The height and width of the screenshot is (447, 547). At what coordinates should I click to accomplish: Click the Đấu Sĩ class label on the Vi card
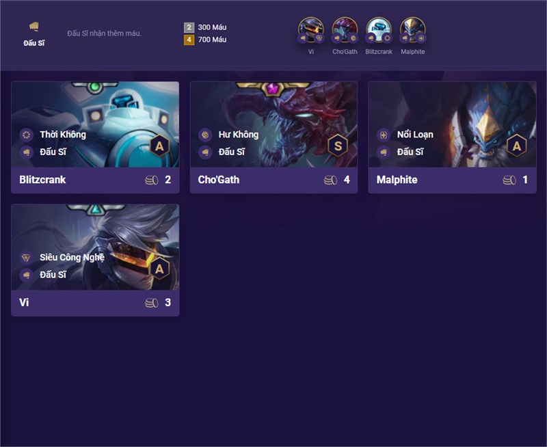click(53, 275)
